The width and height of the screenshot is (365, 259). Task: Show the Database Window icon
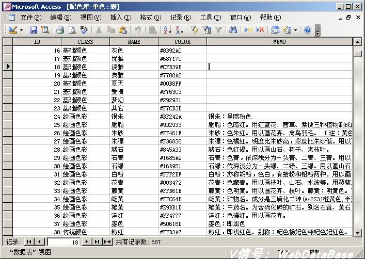(275, 30)
